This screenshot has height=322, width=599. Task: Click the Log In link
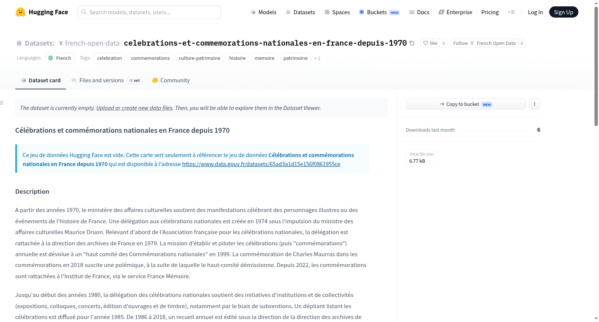535,12
